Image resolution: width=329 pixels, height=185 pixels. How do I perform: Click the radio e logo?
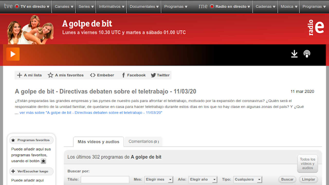pos(316,27)
